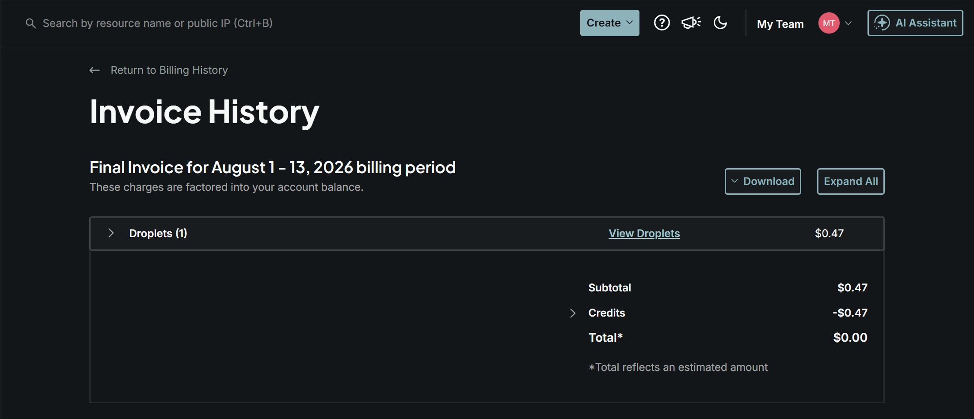Screen dimensions: 974x419
Task: Open the Create dropdown menu
Action: [609, 23]
